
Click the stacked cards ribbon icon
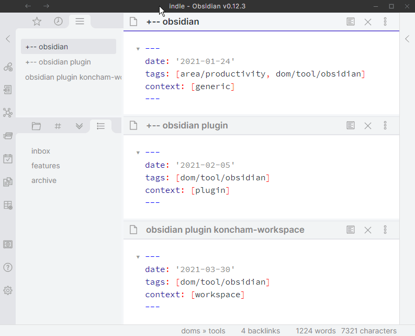[x=8, y=136]
